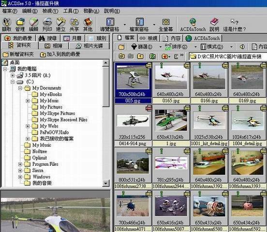Screen dimensions: 267x232
Task: Switch to the 月曆 calendar tab
Action: (x=73, y=38)
